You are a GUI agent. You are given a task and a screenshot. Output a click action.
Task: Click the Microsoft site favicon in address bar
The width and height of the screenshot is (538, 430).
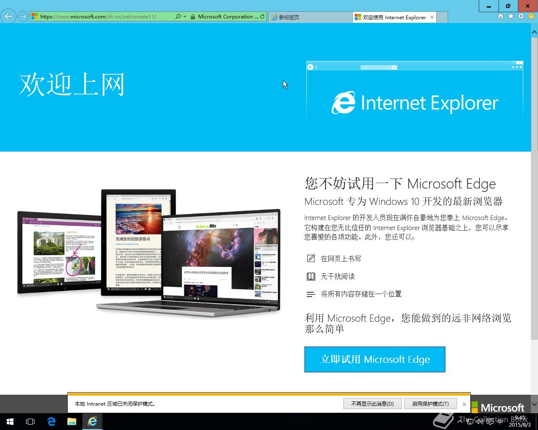pyautogui.click(x=35, y=16)
